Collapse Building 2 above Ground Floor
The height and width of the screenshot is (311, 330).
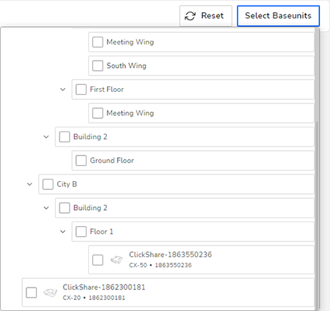click(46, 137)
